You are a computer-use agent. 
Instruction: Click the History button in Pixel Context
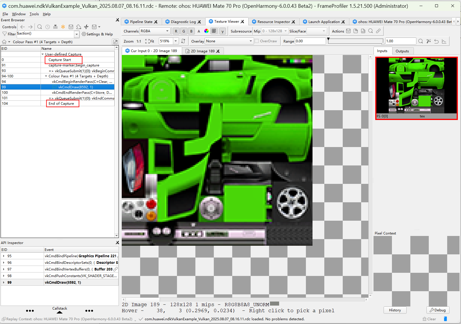[x=395, y=310]
